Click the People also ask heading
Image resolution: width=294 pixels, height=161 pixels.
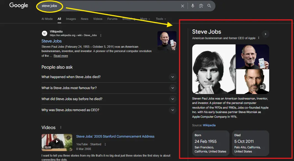(x=57, y=67)
